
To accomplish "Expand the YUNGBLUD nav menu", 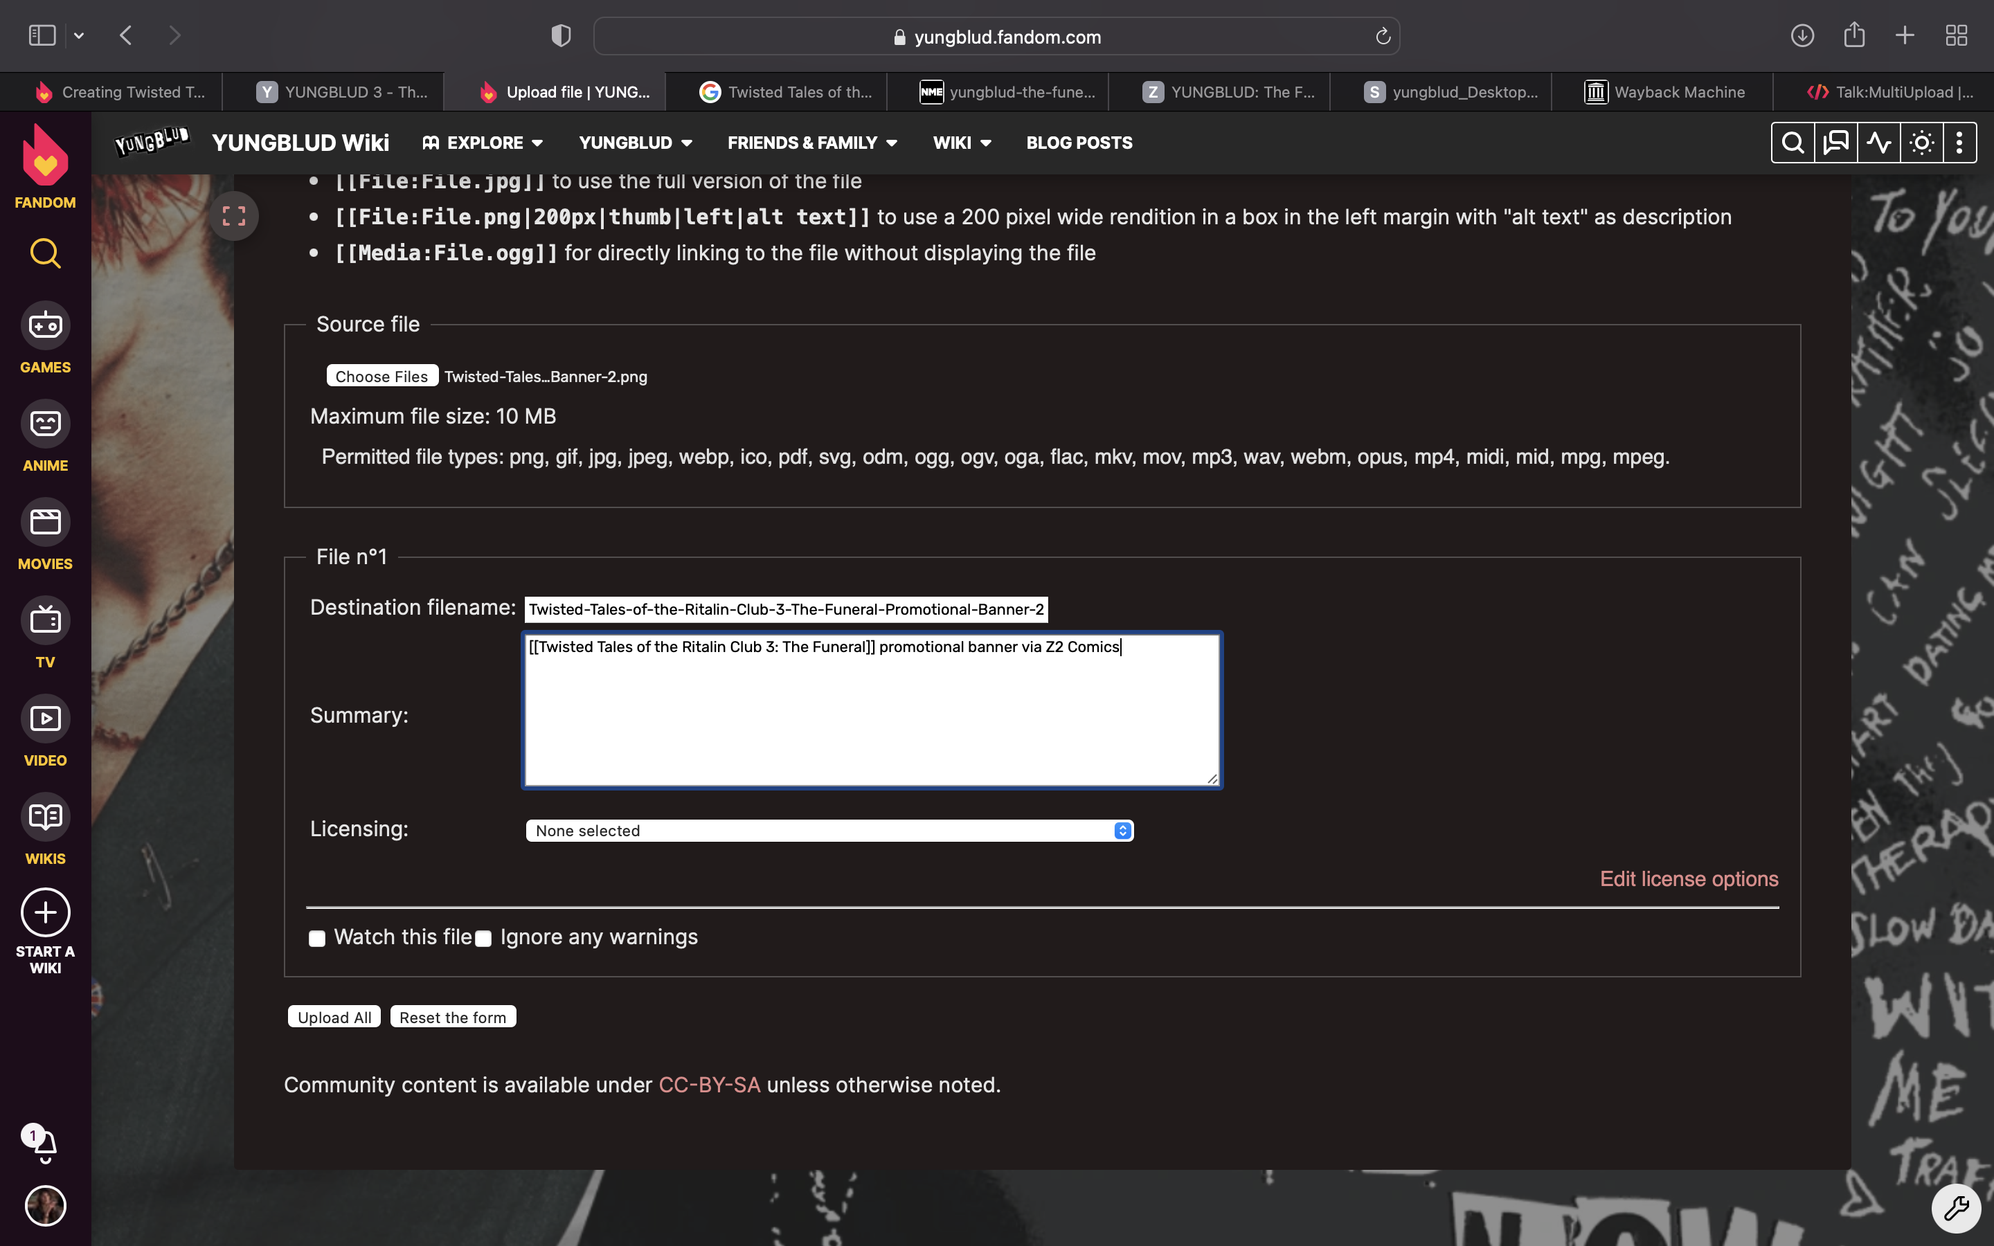I will coord(636,143).
